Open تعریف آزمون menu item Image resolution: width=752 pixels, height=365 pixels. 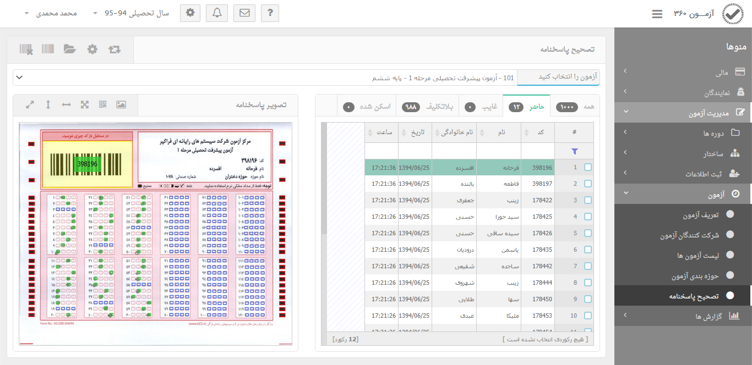tap(683, 214)
